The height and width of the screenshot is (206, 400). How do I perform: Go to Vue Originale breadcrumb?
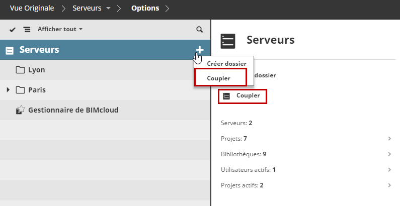pos(32,9)
